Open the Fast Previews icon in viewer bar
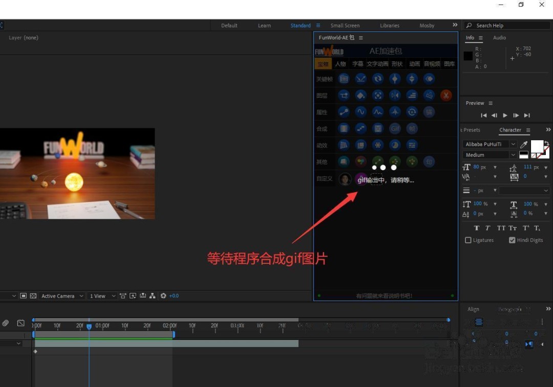The width and height of the screenshot is (553, 387). 133,296
